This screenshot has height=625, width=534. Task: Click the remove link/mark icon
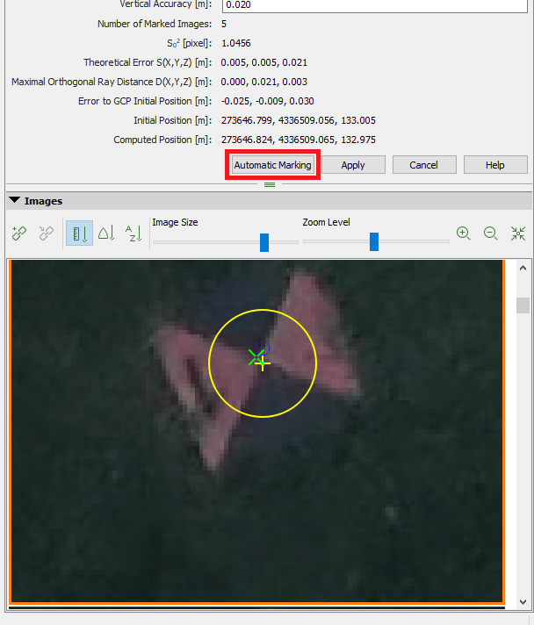point(47,233)
